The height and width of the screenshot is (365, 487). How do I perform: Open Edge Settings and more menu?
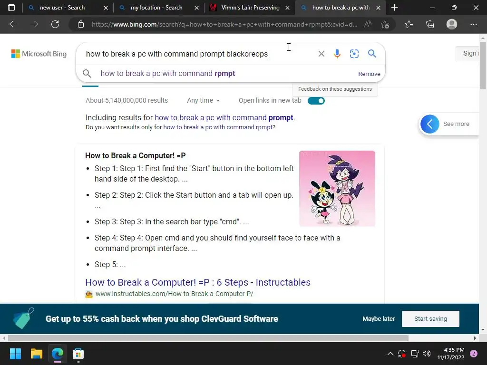(473, 24)
